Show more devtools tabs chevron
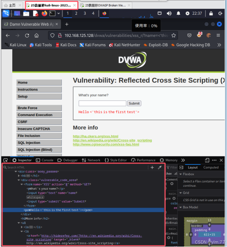This screenshot has height=247, width=227. tap(183, 160)
